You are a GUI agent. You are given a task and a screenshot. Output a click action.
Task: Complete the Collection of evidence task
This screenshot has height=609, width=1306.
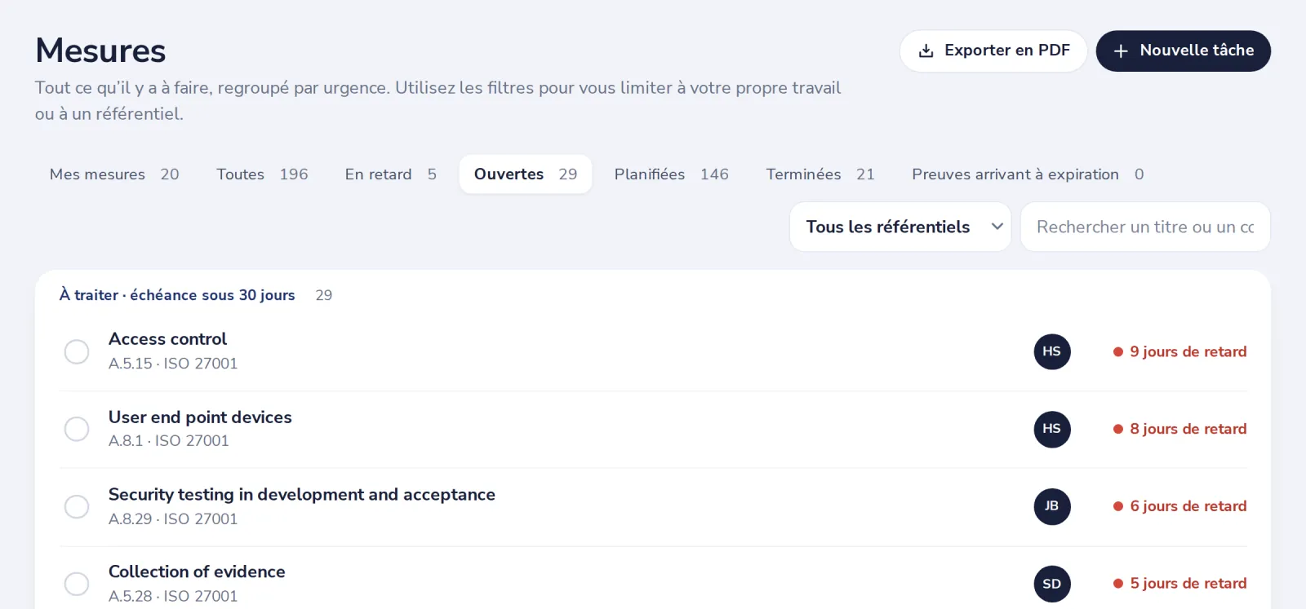point(77,584)
